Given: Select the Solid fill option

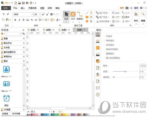Looking at the screenshot, I should pos(110,41).
